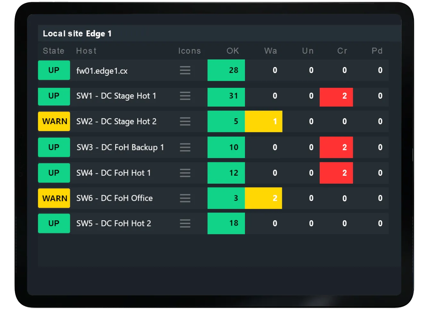Open the 28 OK services of fw01.edge1.cx
The height and width of the screenshot is (310, 429).
click(226, 70)
